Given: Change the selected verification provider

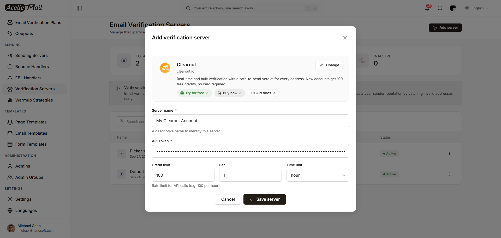Looking at the screenshot, I should (x=329, y=65).
